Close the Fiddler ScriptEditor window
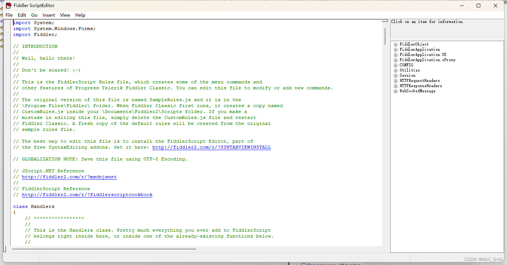The image size is (507, 265). [x=496, y=6]
